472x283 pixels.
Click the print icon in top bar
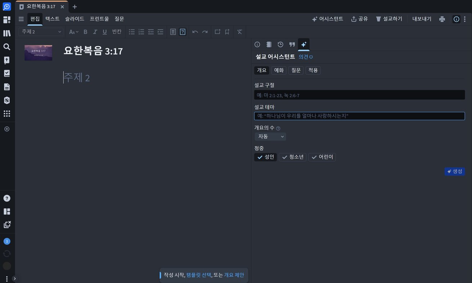click(442, 19)
